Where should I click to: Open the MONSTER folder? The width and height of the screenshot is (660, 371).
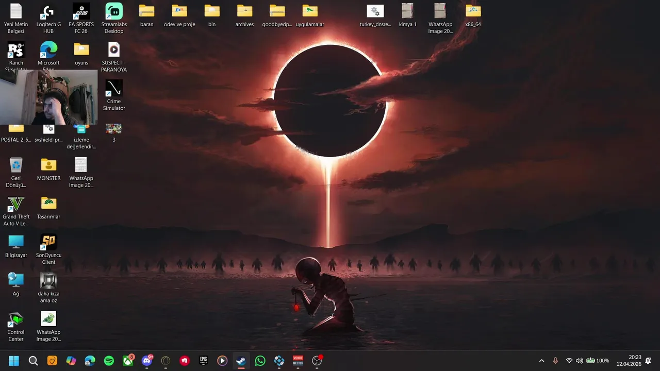click(48, 170)
